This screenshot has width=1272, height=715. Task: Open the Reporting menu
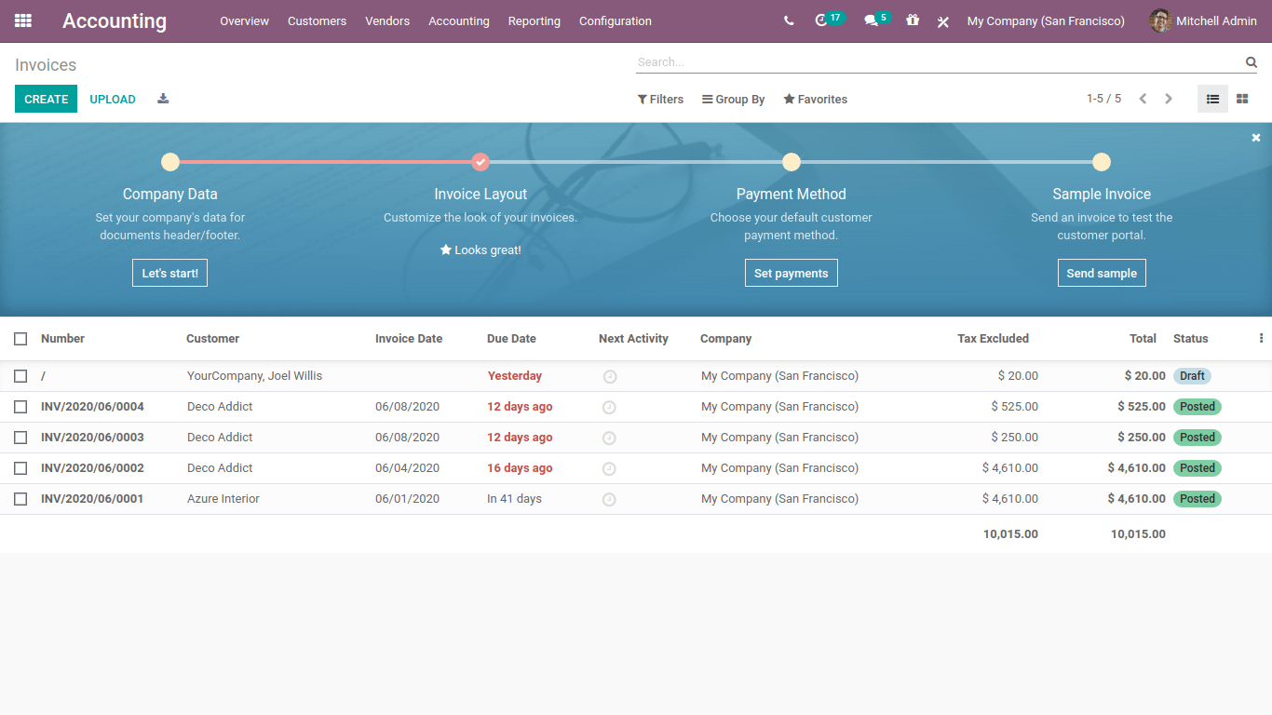click(x=535, y=20)
